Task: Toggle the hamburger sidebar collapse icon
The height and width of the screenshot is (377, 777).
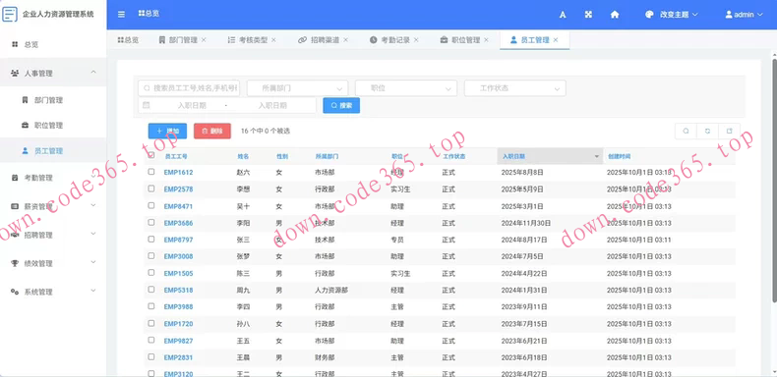Action: (x=121, y=15)
